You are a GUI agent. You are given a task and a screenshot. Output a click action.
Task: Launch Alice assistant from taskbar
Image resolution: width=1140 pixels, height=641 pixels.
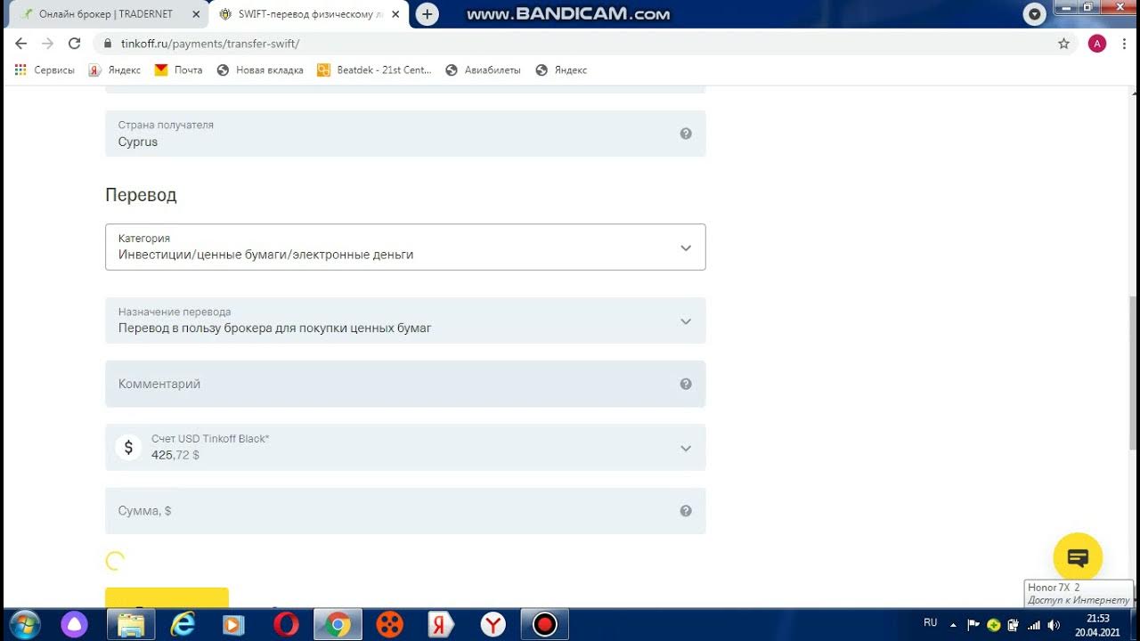[x=74, y=624]
